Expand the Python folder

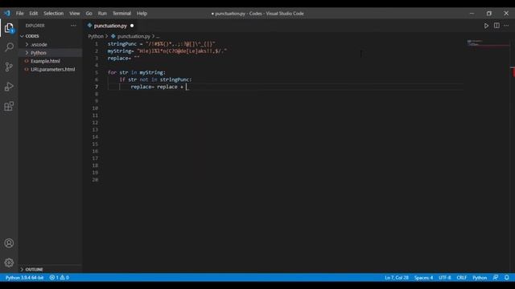pos(50,53)
